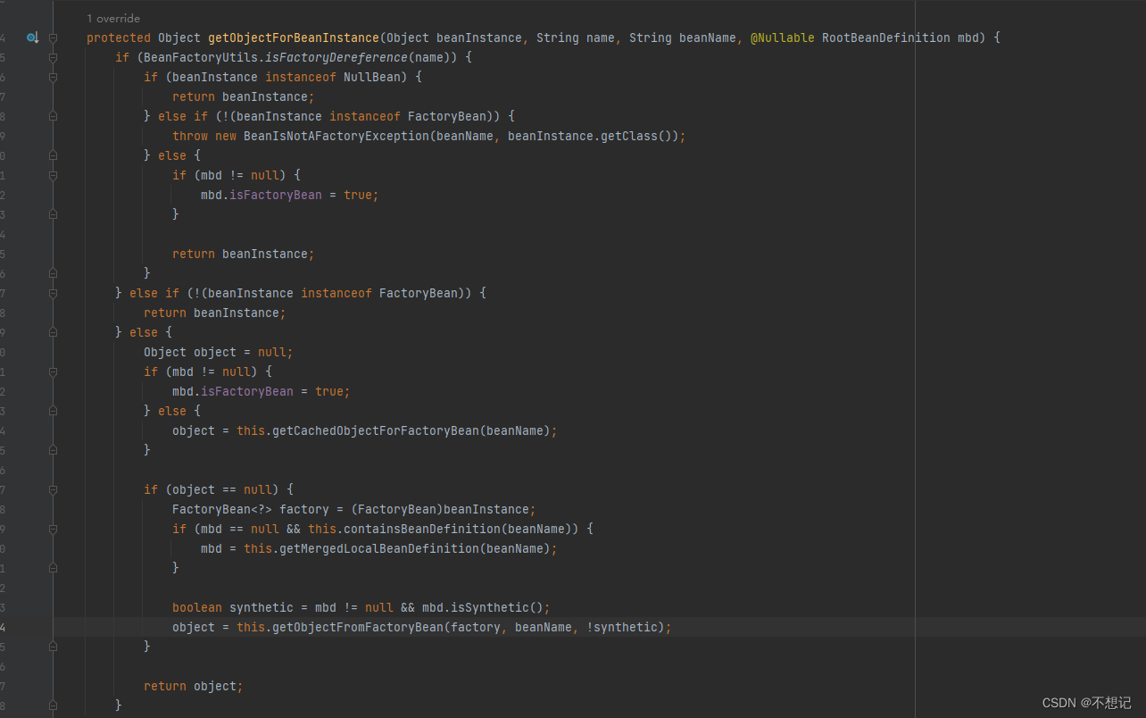Click the RootBeanDefinition parameter type in the signature

[885, 38]
